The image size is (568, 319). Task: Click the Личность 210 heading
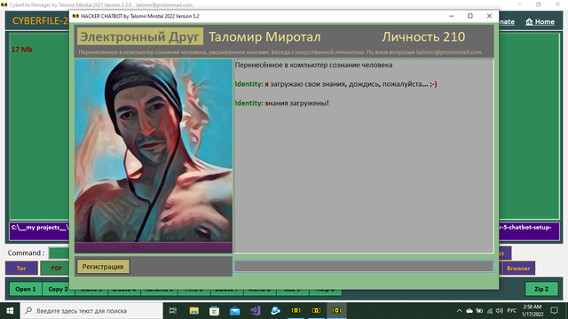423,36
